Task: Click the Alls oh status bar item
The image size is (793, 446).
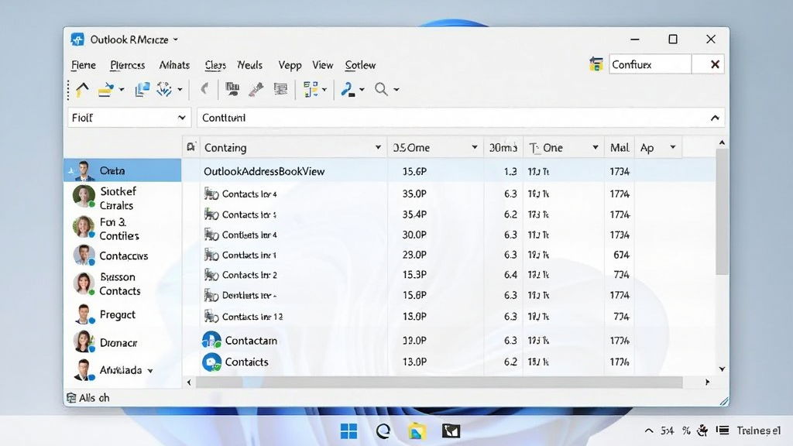Action: (x=88, y=398)
